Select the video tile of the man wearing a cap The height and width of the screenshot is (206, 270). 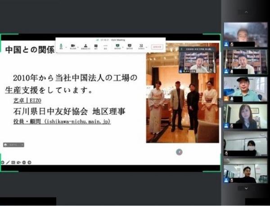245,89
